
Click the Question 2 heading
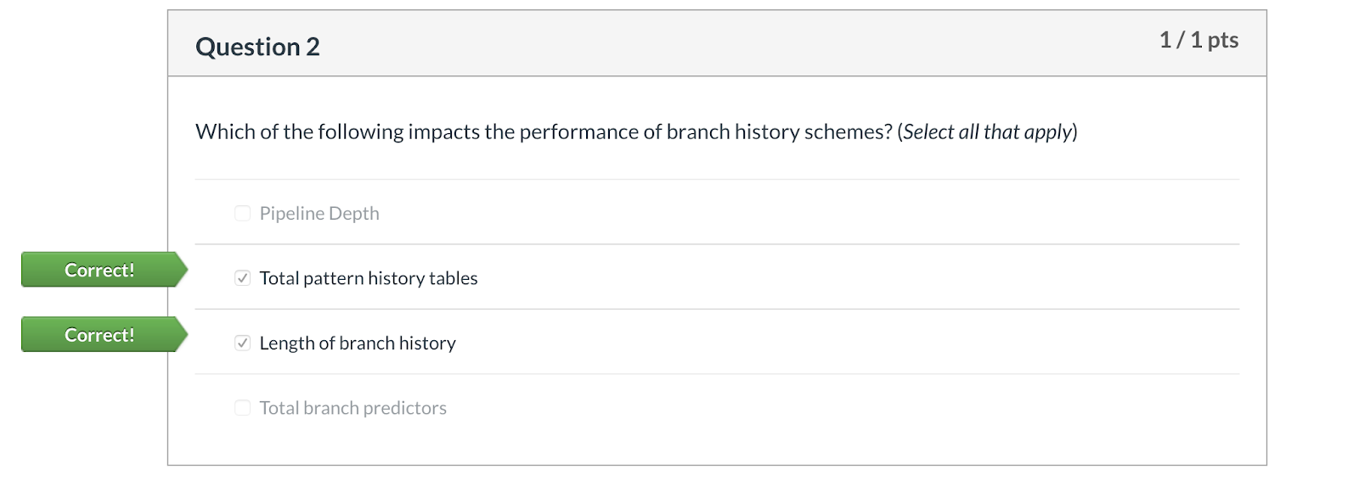pos(257,47)
